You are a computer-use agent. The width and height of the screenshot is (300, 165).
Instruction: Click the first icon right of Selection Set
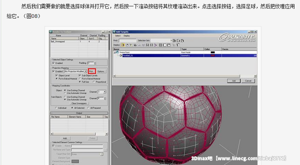[x=174, y=40]
